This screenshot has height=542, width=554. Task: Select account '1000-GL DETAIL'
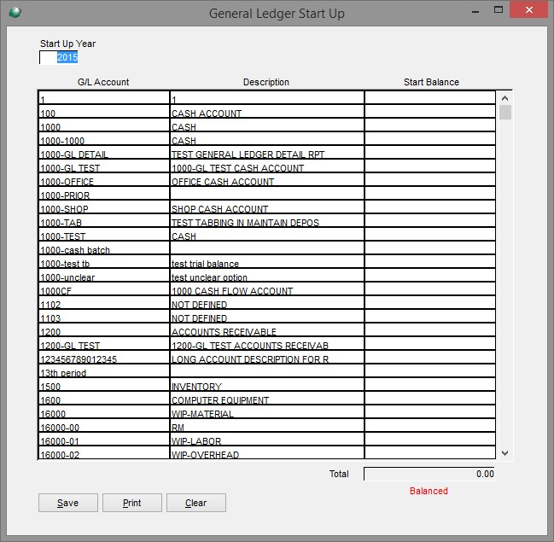pos(104,153)
